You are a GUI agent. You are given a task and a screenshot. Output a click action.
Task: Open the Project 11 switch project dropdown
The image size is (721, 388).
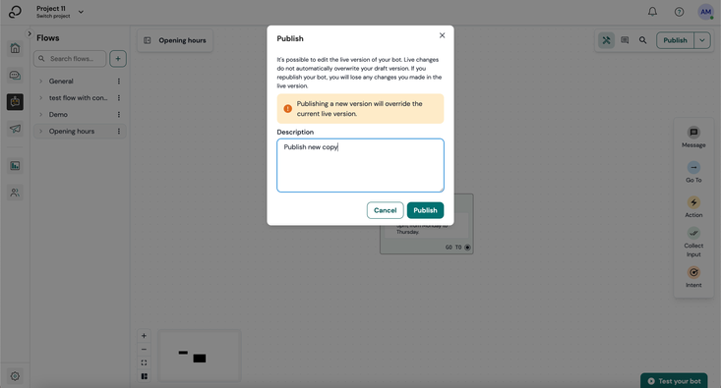(x=60, y=12)
